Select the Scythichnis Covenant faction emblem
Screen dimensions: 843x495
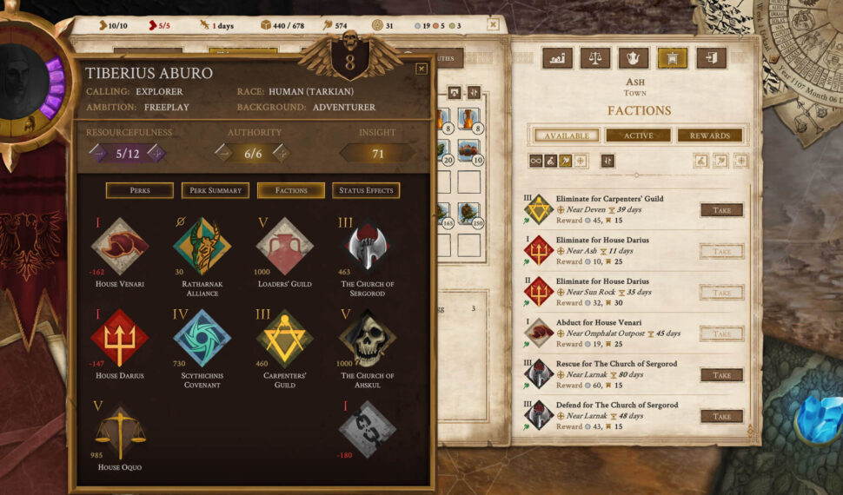[202, 338]
